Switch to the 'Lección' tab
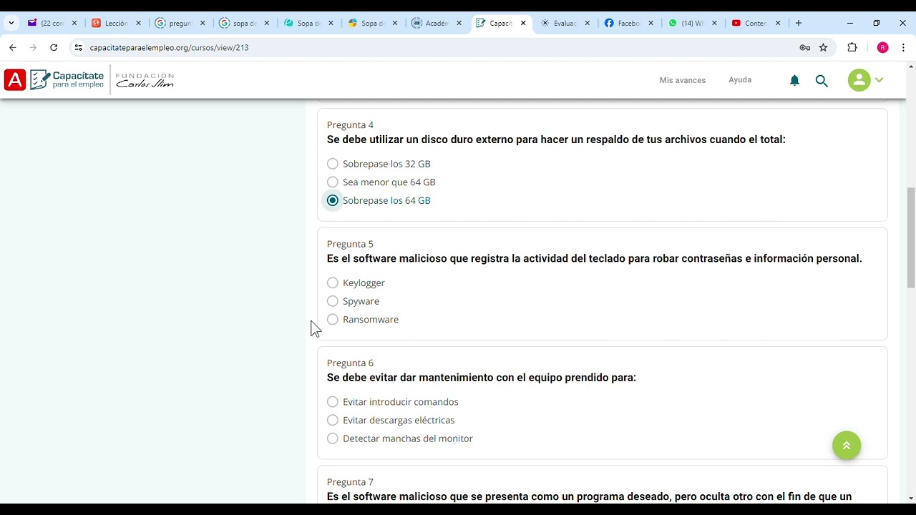Screen dimensions: 916x515 [117, 23]
